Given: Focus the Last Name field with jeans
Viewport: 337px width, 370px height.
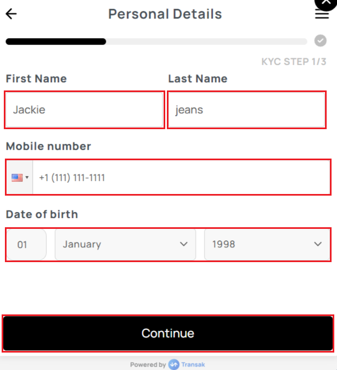Looking at the screenshot, I should point(246,110).
